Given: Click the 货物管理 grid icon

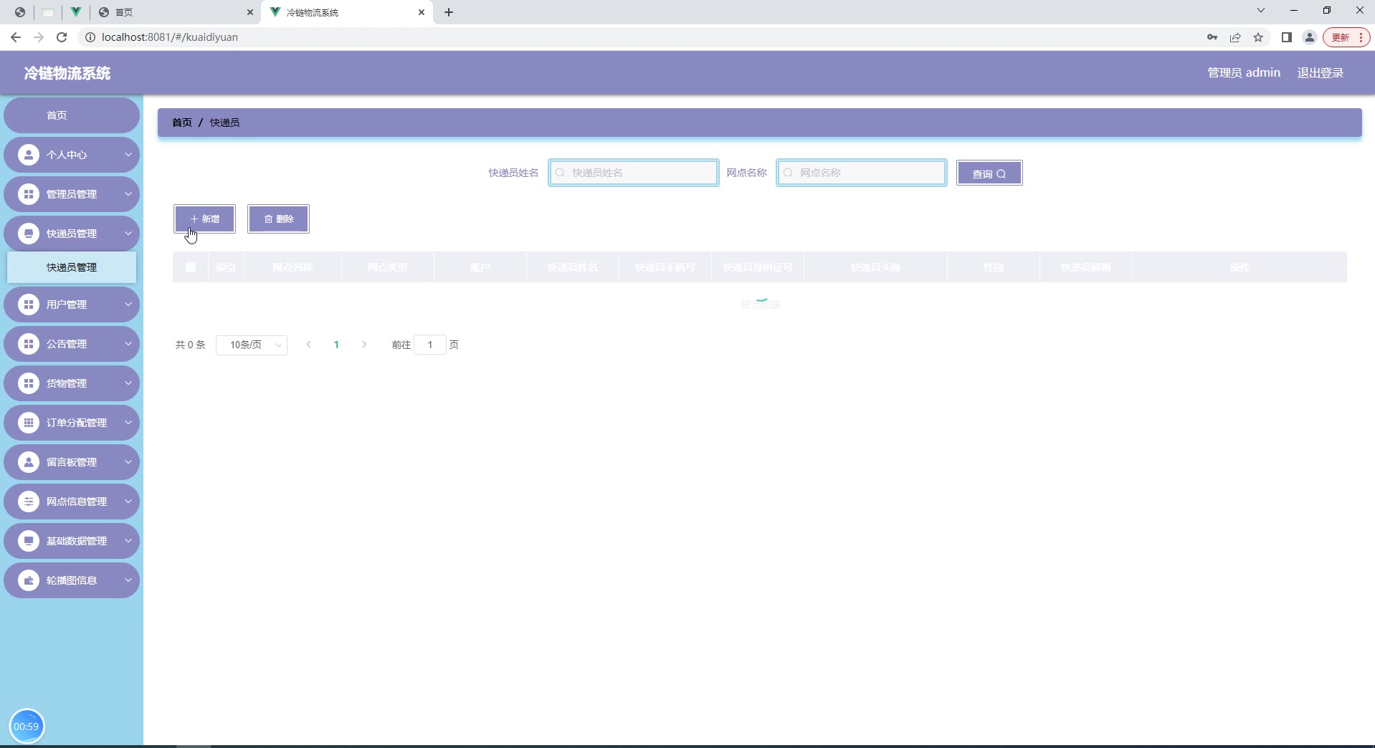Looking at the screenshot, I should tap(29, 383).
